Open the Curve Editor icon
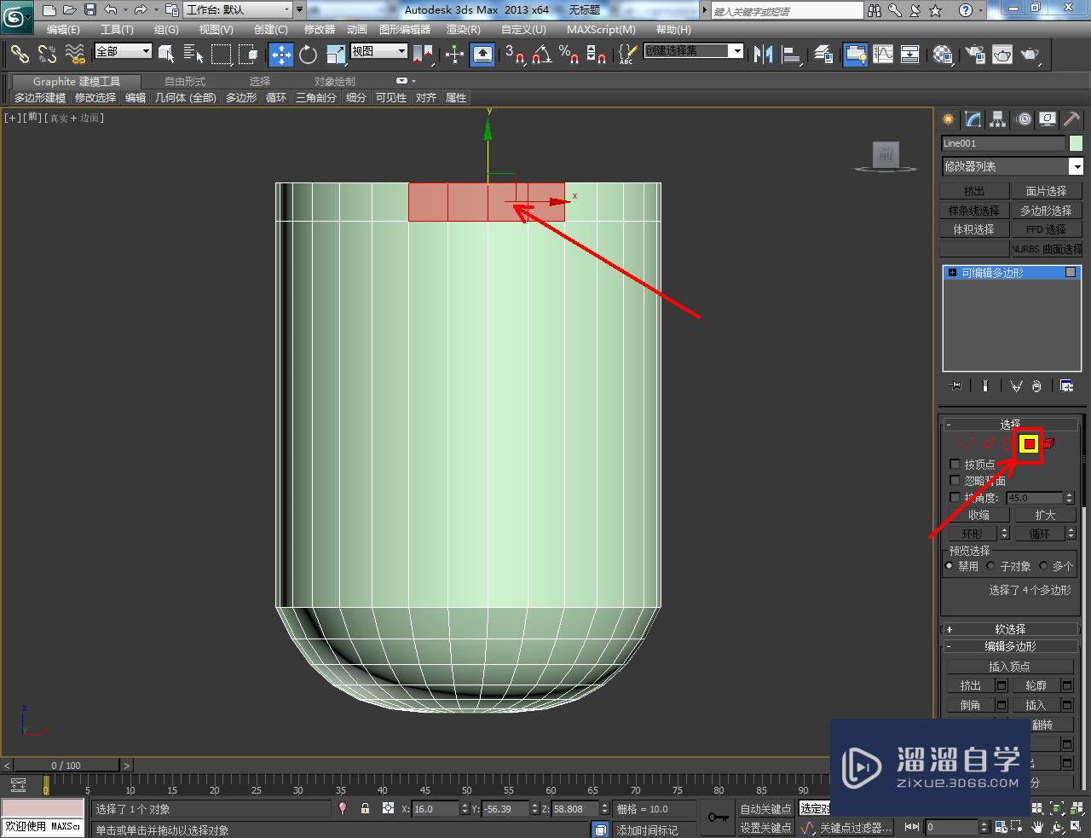This screenshot has width=1091, height=838. tap(883, 54)
